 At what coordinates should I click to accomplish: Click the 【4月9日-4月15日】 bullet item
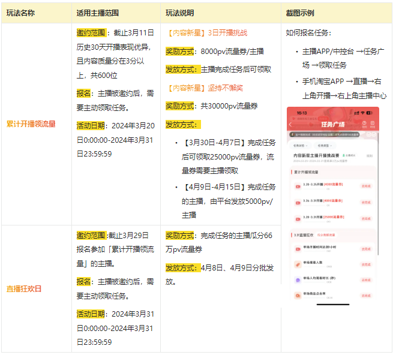tap(229, 201)
